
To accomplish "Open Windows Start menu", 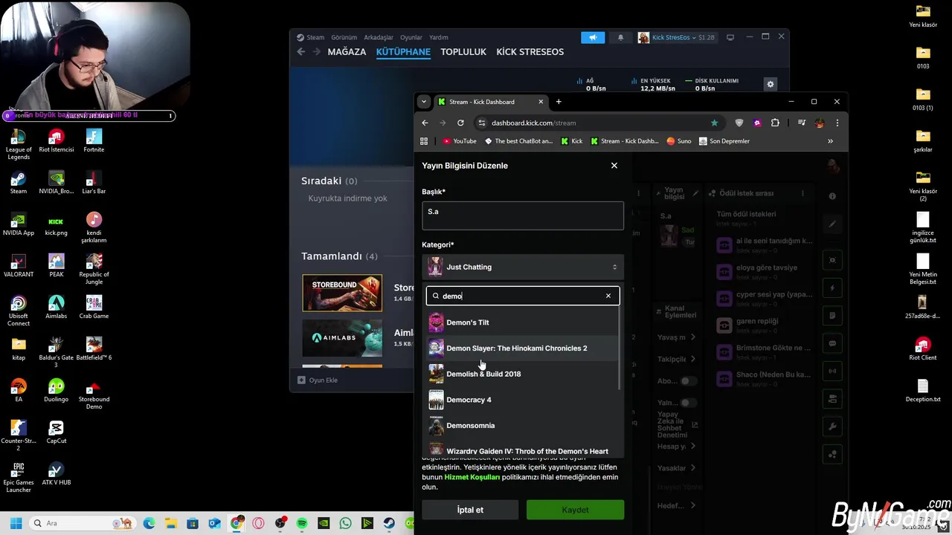I will [x=16, y=523].
